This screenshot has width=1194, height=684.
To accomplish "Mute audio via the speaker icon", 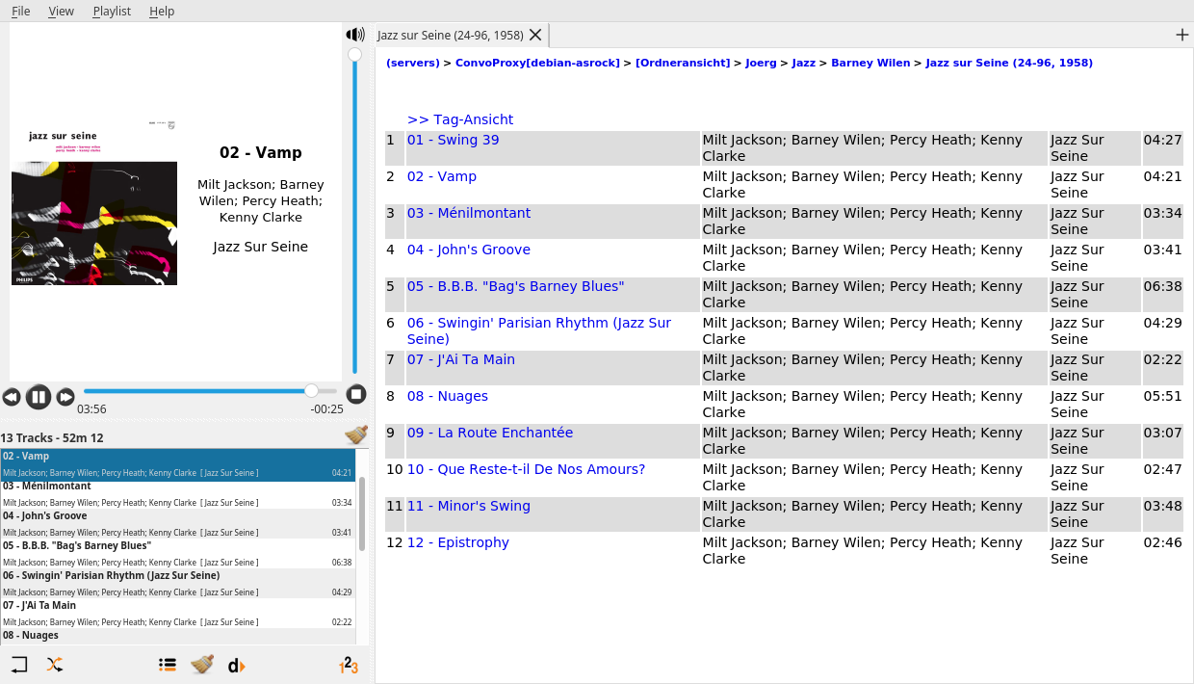I will tap(355, 35).
